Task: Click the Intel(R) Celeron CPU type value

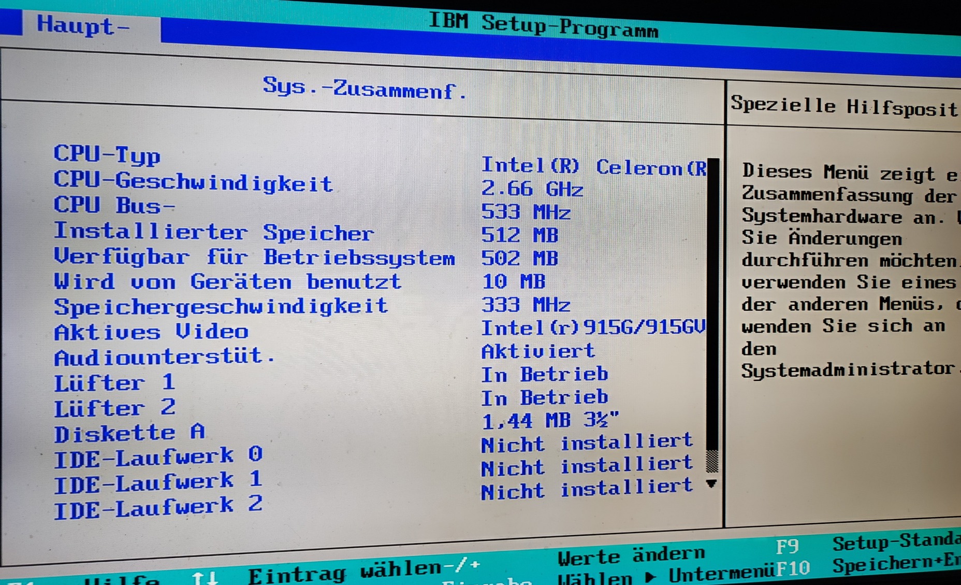Action: pyautogui.click(x=594, y=166)
